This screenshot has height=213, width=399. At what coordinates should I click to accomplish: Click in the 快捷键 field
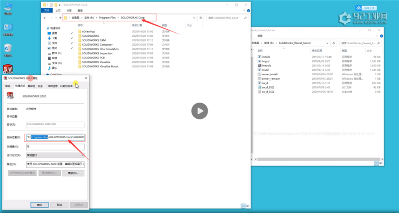pyautogui.click(x=55, y=147)
